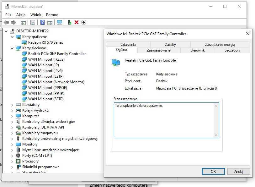Viewport: 255px width, 187px height.
Task: Open the Akcja menu
Action: 21,15
